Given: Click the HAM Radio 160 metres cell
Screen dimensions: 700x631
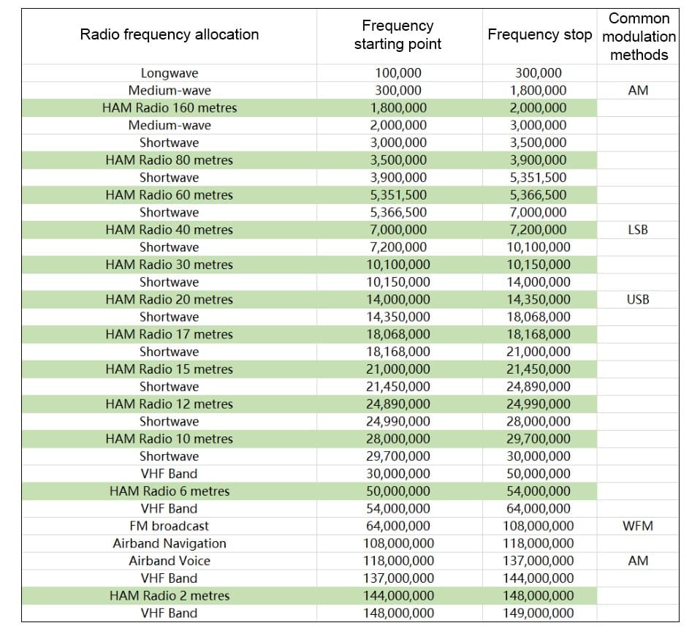Looking at the screenshot, I should coord(170,107).
